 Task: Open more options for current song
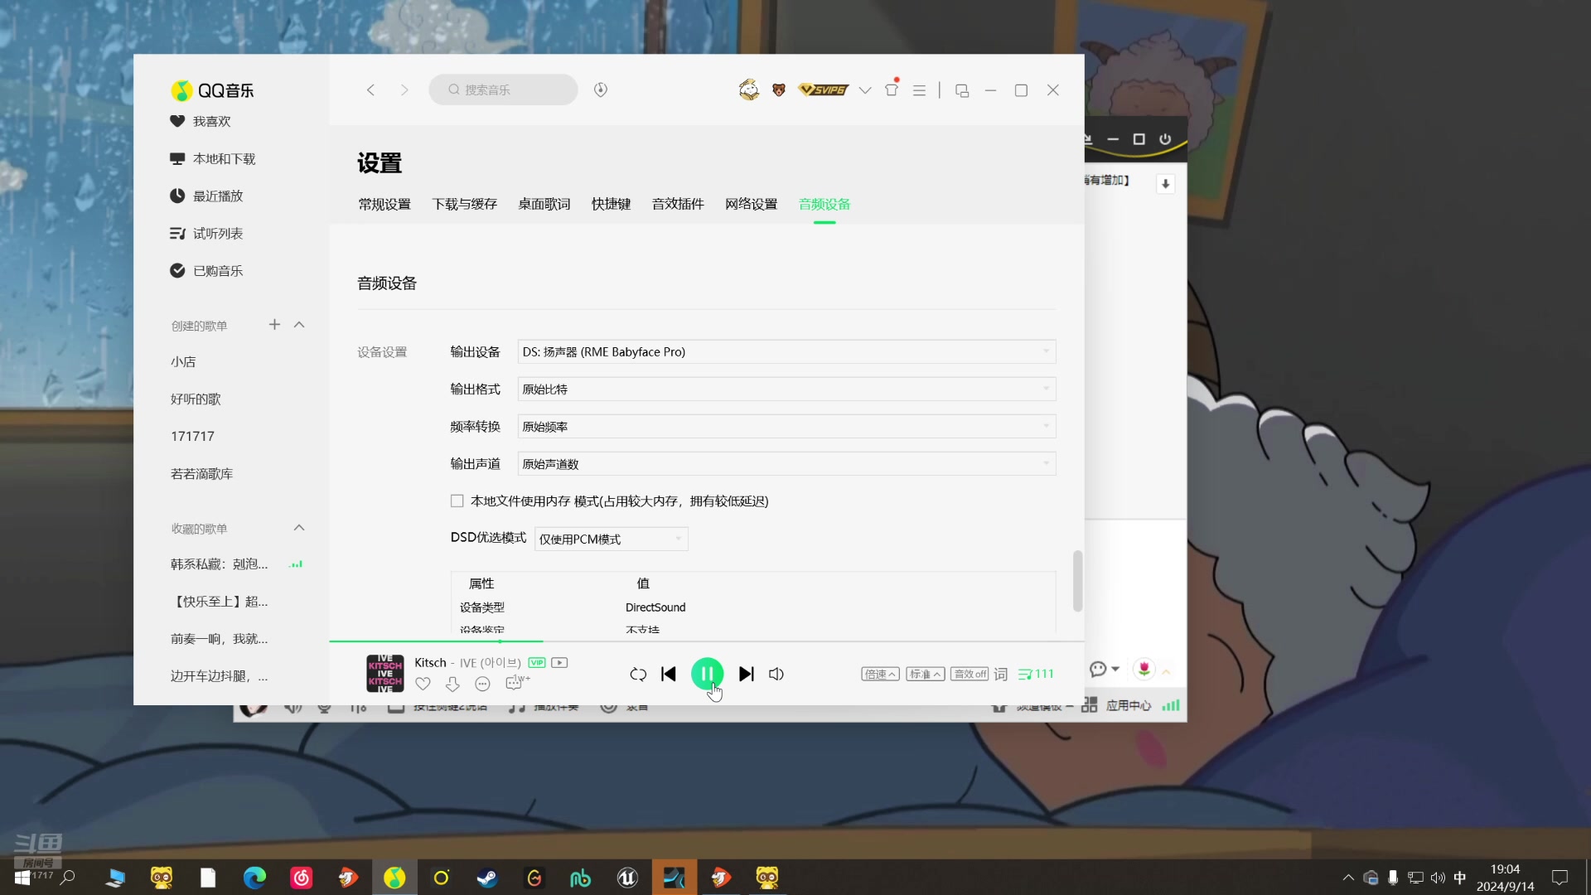pos(482,684)
